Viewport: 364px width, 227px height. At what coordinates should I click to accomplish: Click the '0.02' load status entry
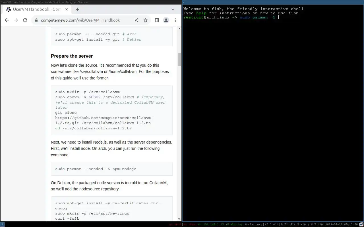point(284,224)
